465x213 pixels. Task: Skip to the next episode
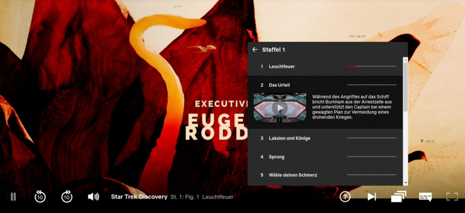click(x=371, y=197)
